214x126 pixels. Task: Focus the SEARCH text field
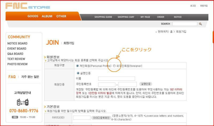click(x=185, y=24)
